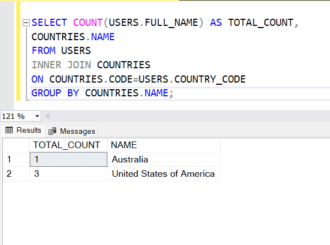Click the TOTAL_COUNT cell showing 3
This screenshot has width=330, height=245.
[68, 174]
